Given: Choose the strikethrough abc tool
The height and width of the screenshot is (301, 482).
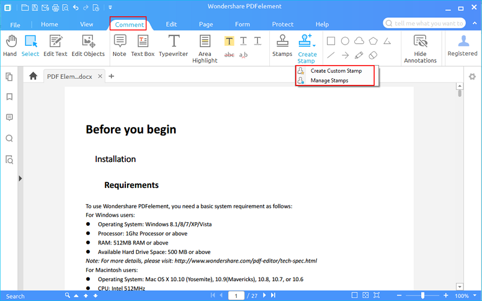Looking at the screenshot, I should (x=230, y=55).
